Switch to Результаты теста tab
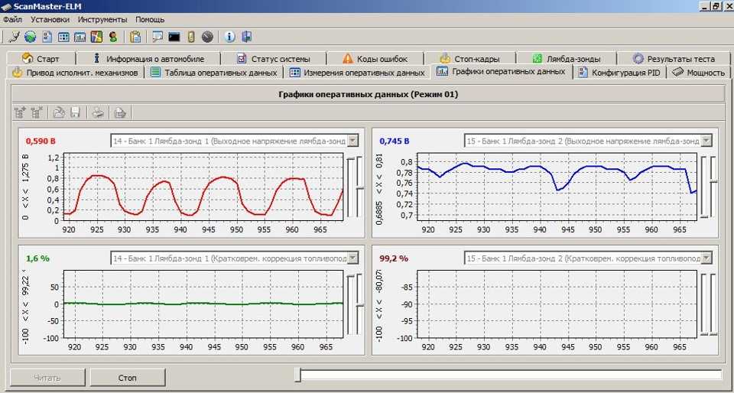The width and height of the screenshot is (734, 393). pyautogui.click(x=674, y=59)
